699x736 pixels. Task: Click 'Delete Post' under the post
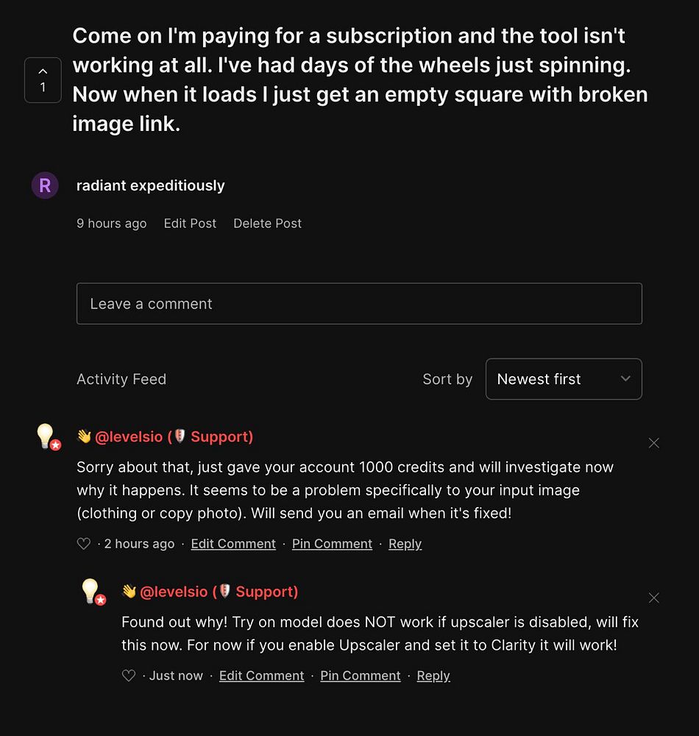coord(267,224)
